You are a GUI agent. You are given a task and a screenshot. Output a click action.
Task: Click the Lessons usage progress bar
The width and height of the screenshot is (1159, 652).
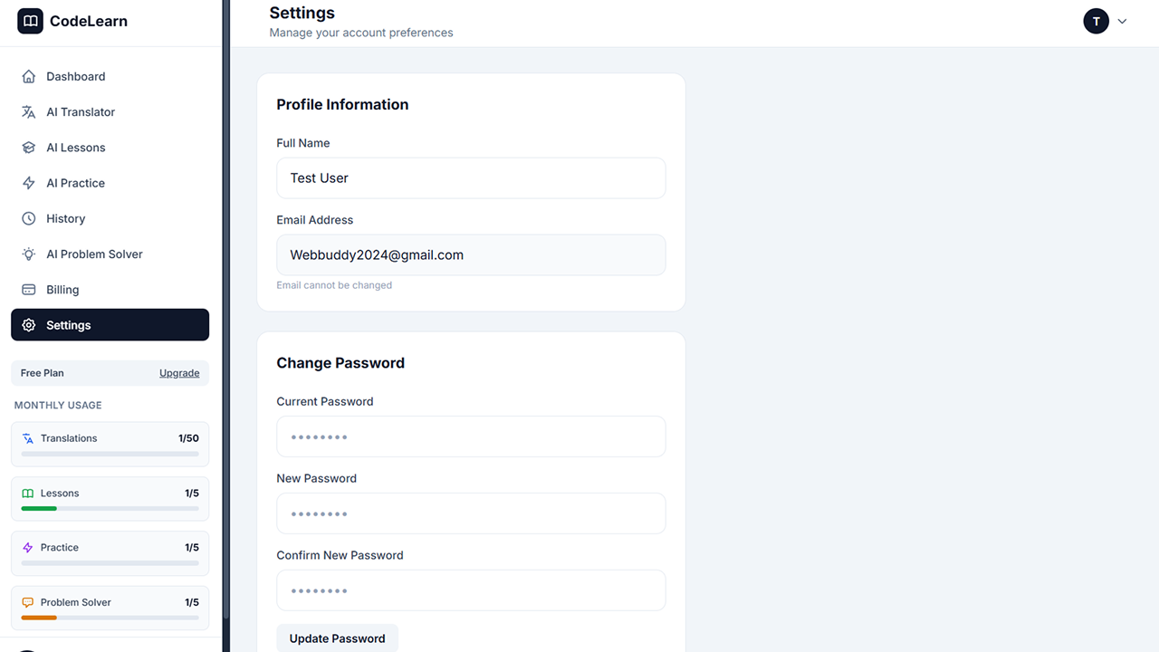[x=110, y=509]
